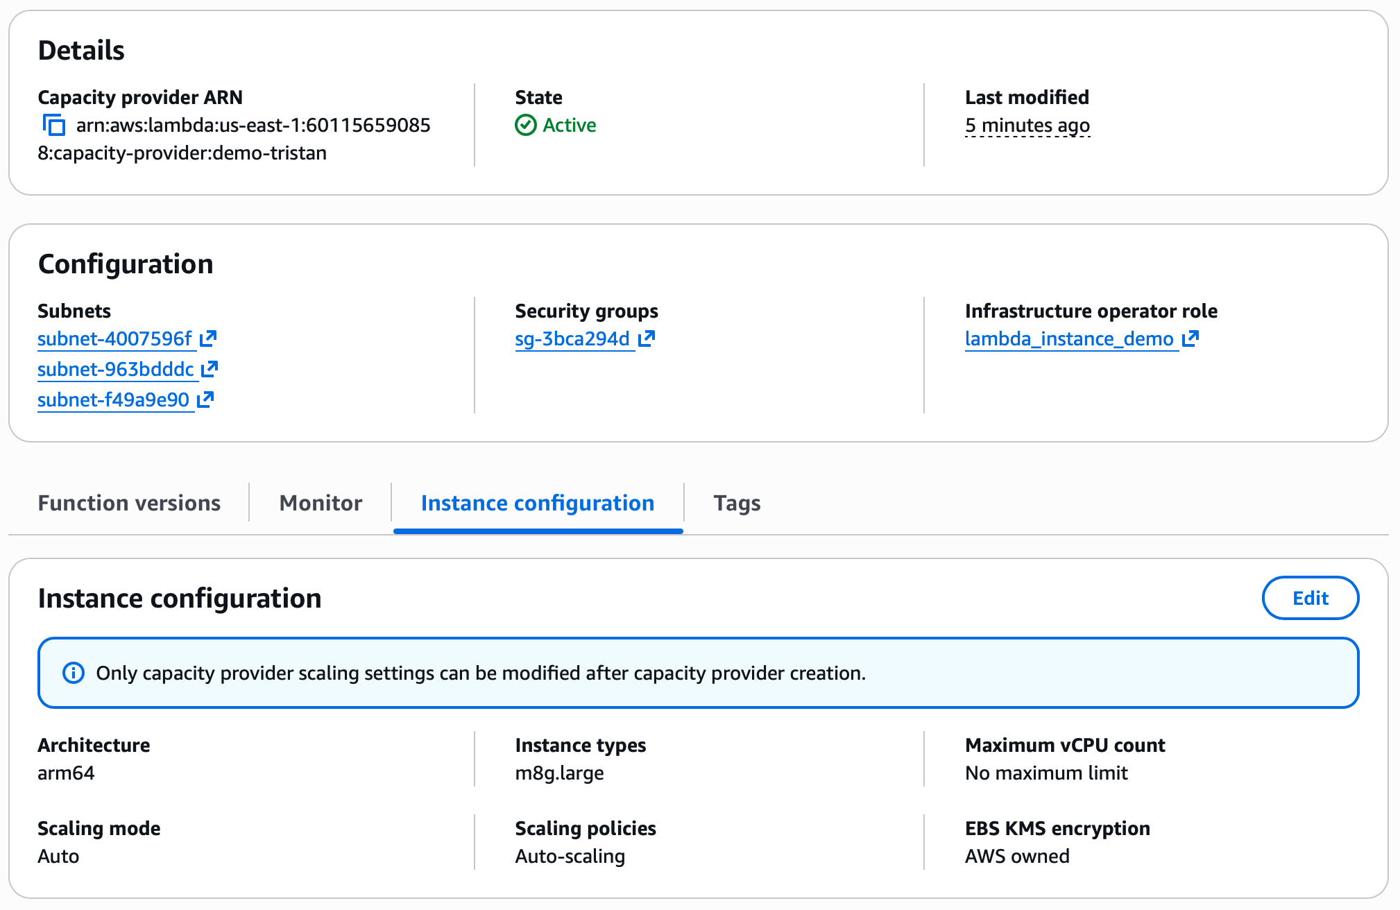This screenshot has width=1400, height=910.
Task: Open the lambda_instance_demo role link
Action: point(1069,338)
